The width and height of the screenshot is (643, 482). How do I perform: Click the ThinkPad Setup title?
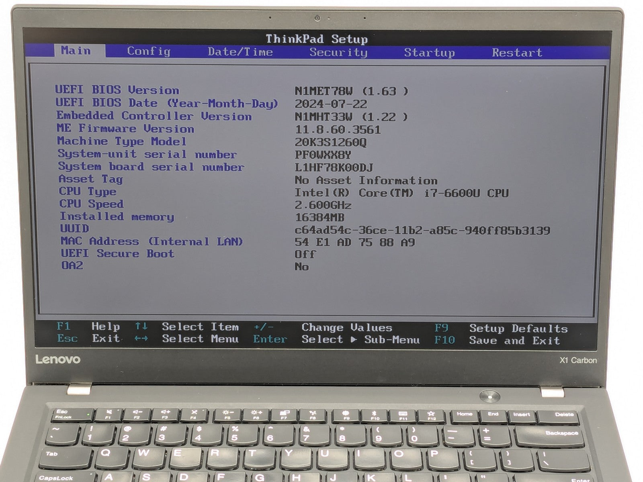click(317, 39)
